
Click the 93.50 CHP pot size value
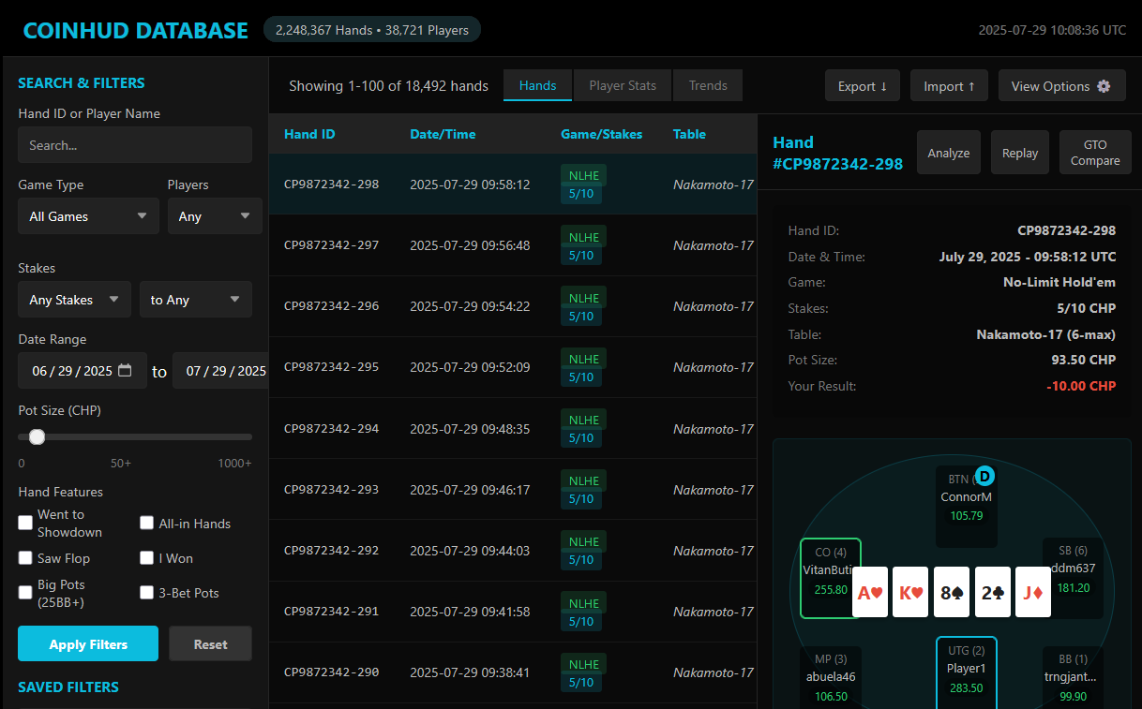click(1084, 360)
